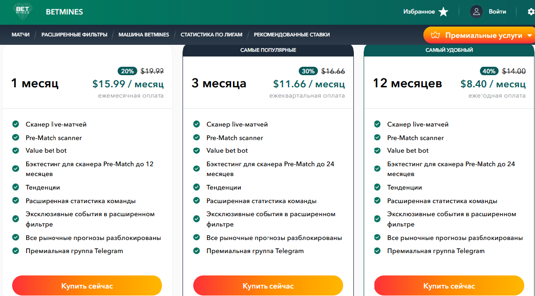Click checkmark beside Сканер live-матчей in 3 месяца plan
The height and width of the screenshot is (296, 535).
coord(197,124)
